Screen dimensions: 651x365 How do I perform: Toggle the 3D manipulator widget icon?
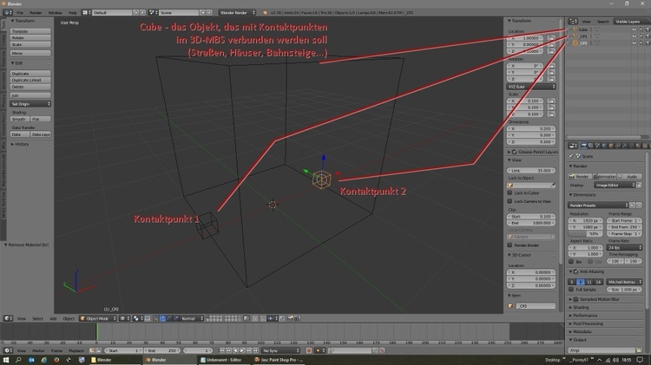pos(155,318)
